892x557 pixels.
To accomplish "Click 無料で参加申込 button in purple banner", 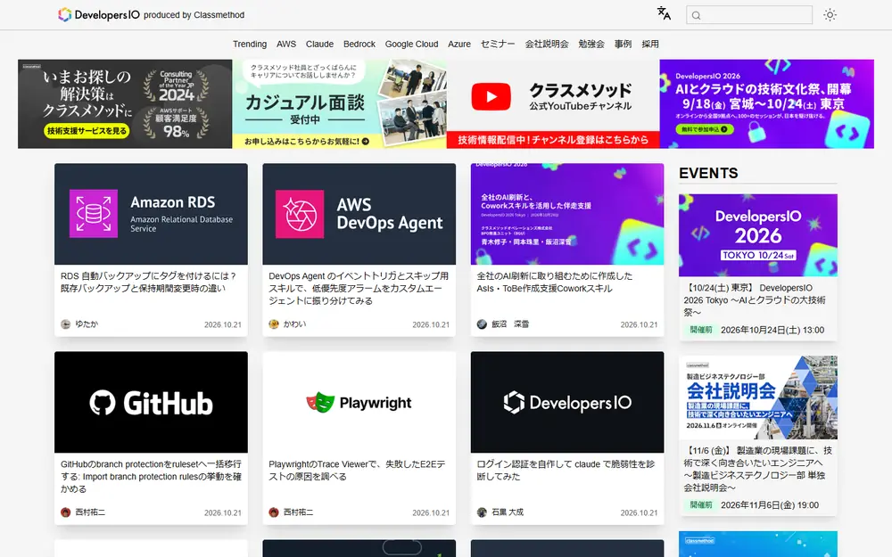I will (x=705, y=129).
